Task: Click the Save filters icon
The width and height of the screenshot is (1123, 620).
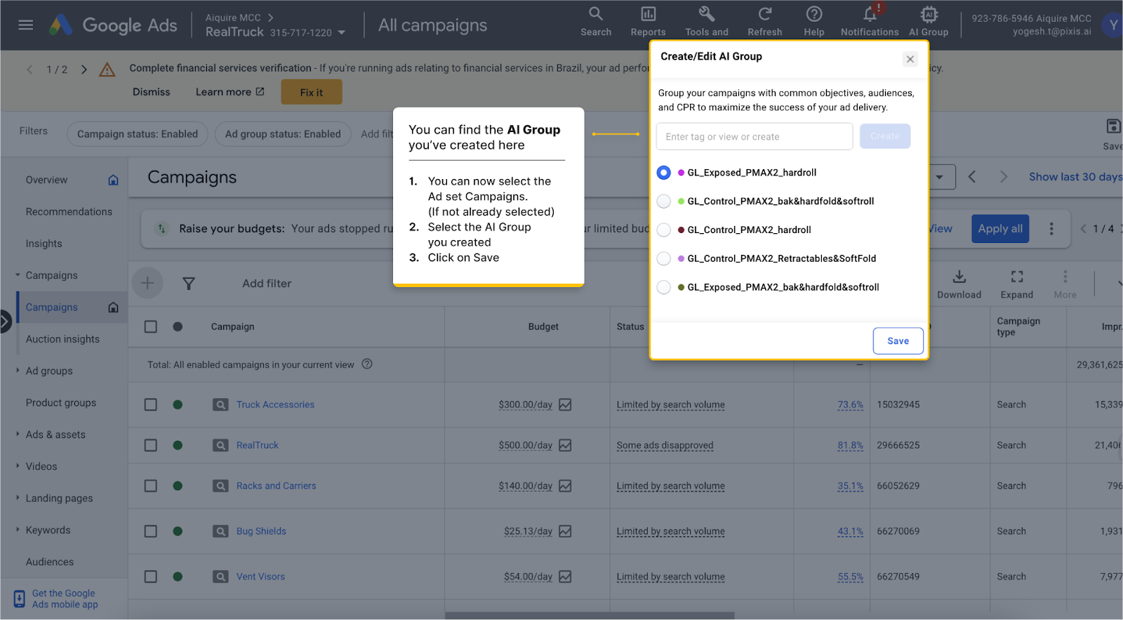Action: (1113, 126)
